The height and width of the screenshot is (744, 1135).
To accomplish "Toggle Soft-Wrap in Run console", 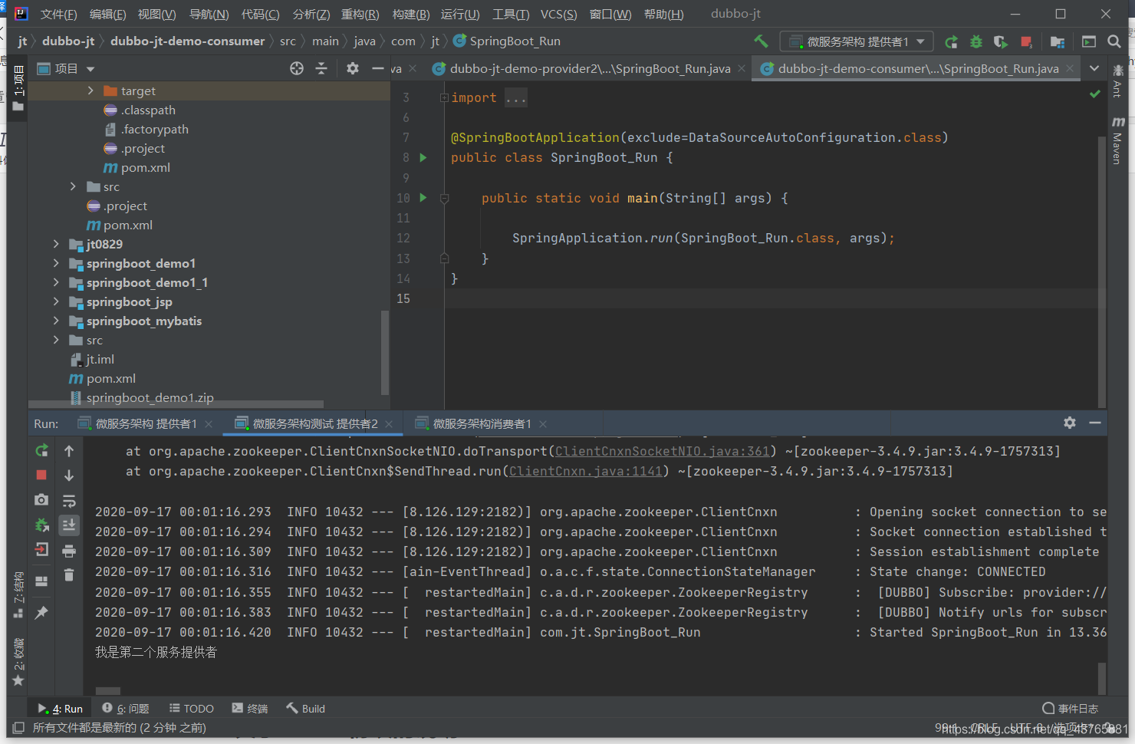I will tap(69, 501).
